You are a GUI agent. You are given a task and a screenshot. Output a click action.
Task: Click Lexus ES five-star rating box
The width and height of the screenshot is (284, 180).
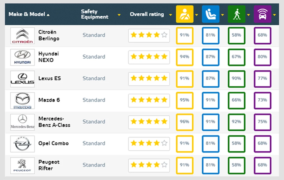pyautogui.click(x=149, y=78)
